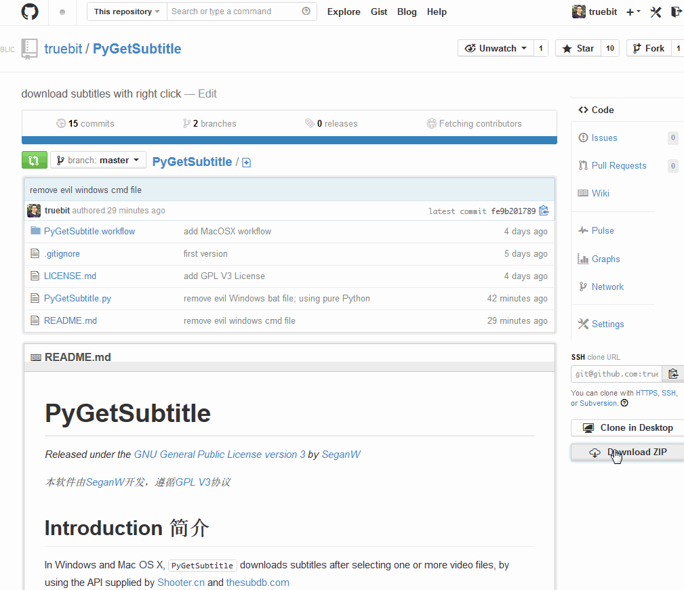The image size is (684, 590).
Task: View 2 branches
Action: tap(209, 124)
